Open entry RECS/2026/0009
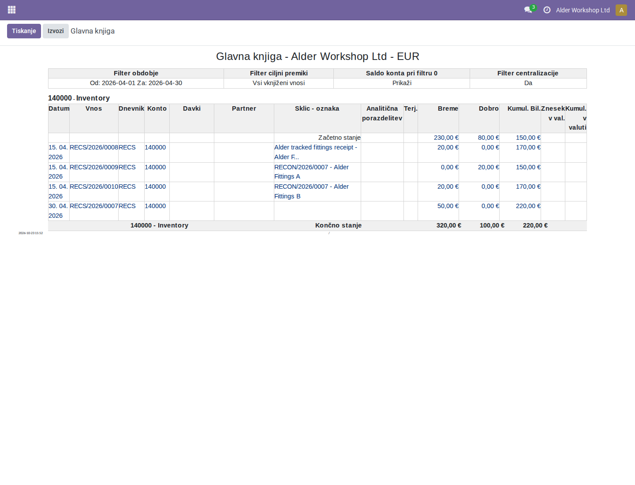The image size is (635, 485). click(94, 167)
